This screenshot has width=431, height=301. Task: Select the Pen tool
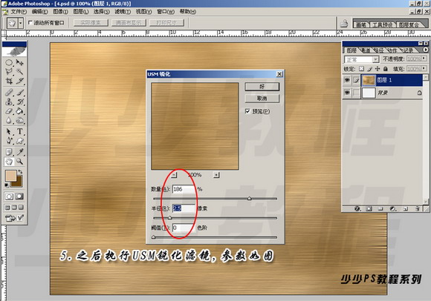pos(9,141)
